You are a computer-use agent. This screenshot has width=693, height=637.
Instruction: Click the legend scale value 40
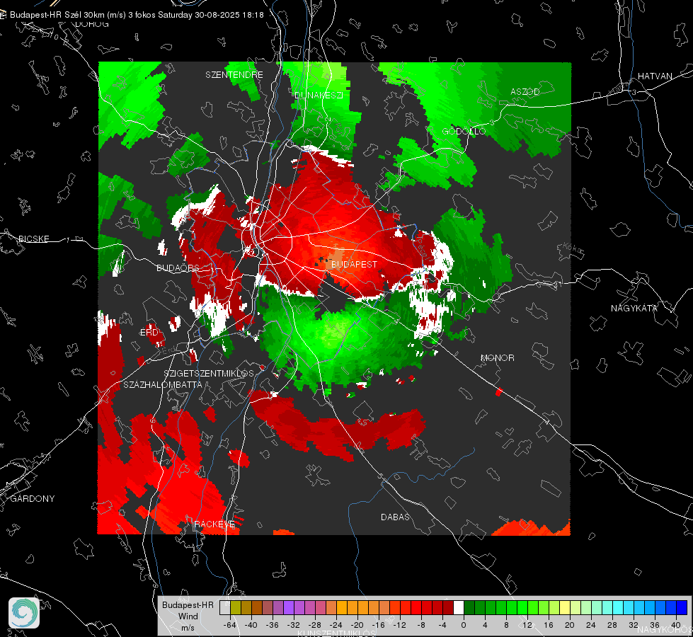tap(676, 625)
